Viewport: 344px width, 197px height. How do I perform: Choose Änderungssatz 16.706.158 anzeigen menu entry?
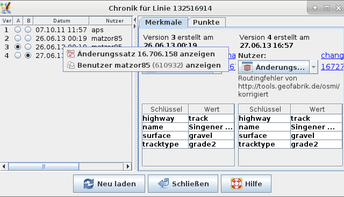pyautogui.click(x=146, y=54)
